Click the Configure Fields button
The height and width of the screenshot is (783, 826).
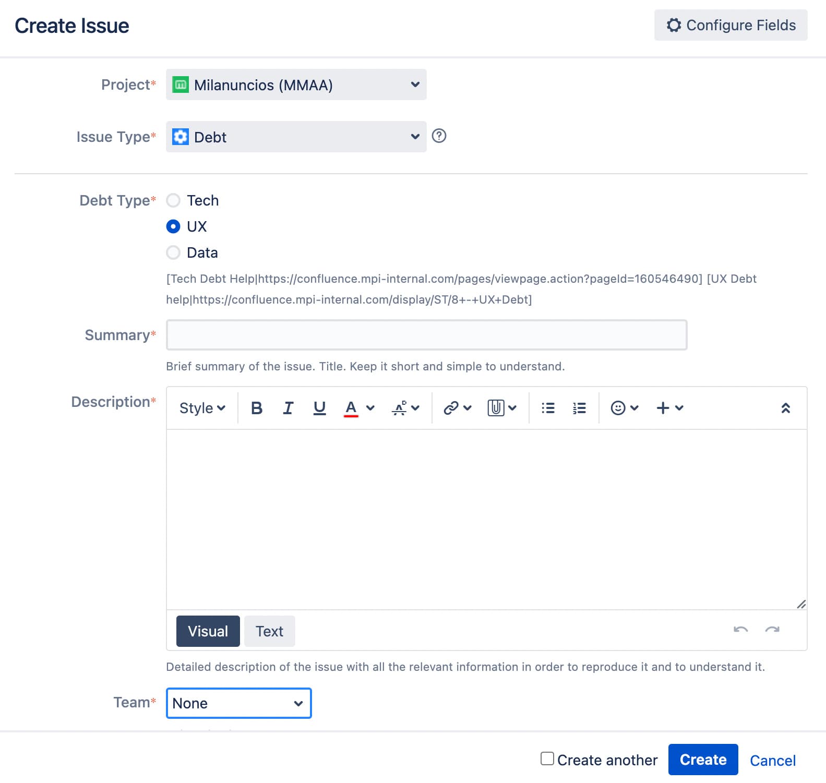(x=731, y=25)
